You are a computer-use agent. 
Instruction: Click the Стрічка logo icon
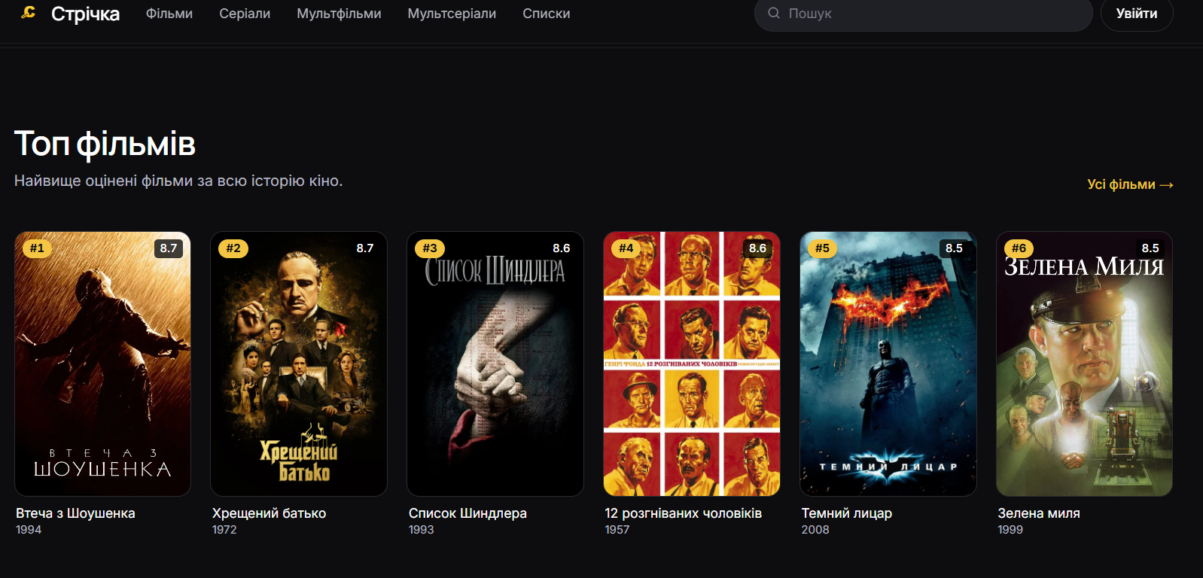pos(29,13)
